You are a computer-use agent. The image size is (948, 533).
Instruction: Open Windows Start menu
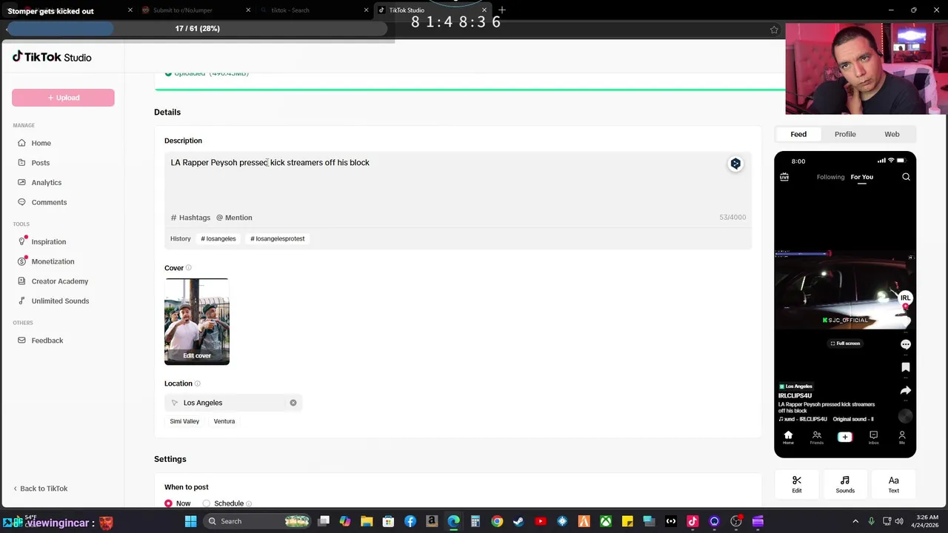(190, 521)
